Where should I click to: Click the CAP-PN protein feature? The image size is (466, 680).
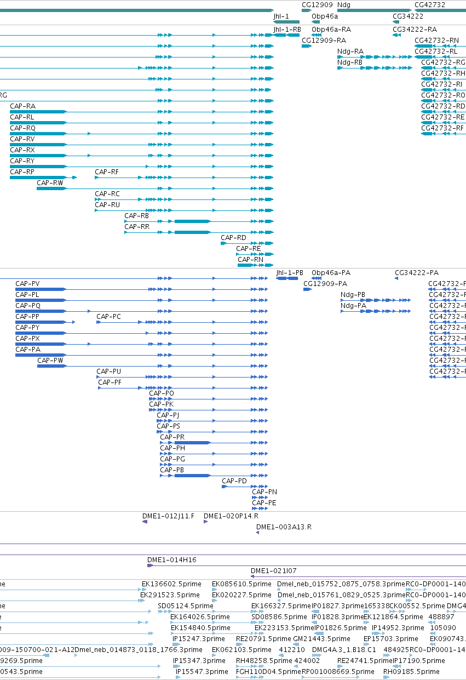[260, 498]
